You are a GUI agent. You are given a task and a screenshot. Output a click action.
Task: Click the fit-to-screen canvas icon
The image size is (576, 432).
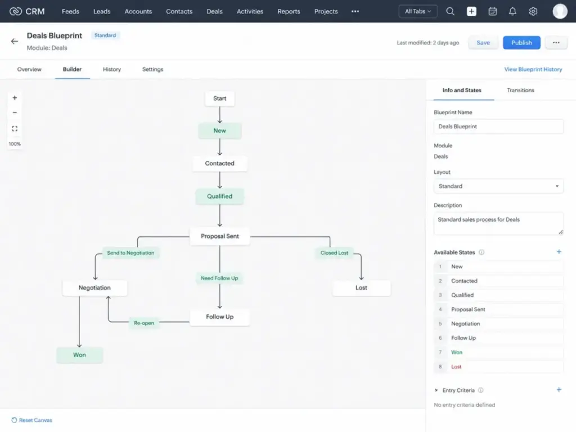15,129
